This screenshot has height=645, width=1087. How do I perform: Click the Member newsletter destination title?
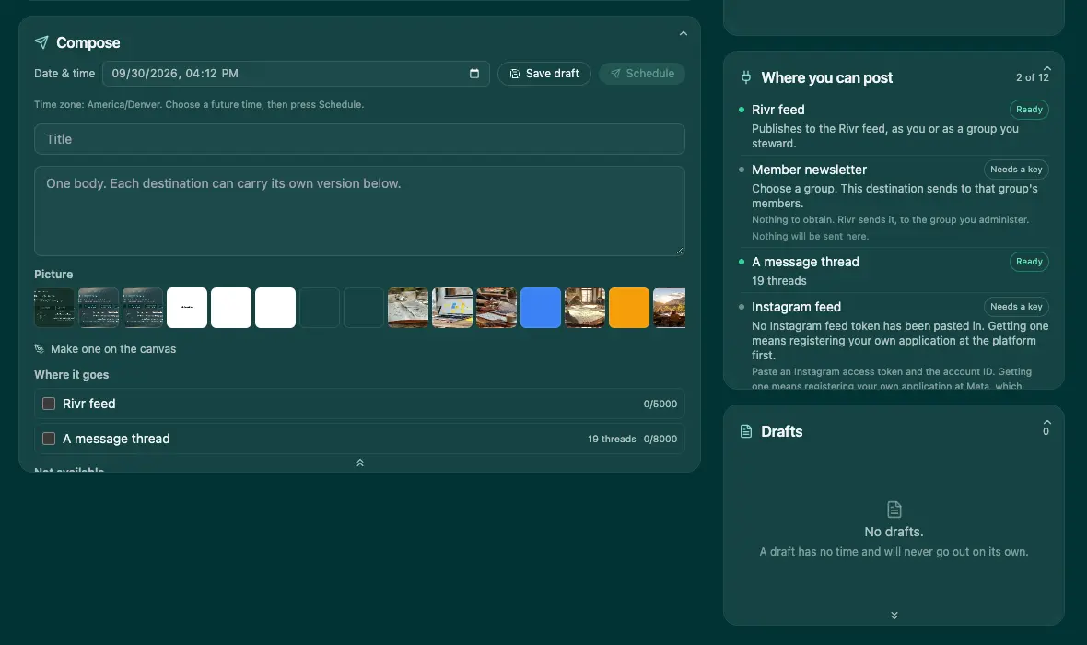coord(809,170)
